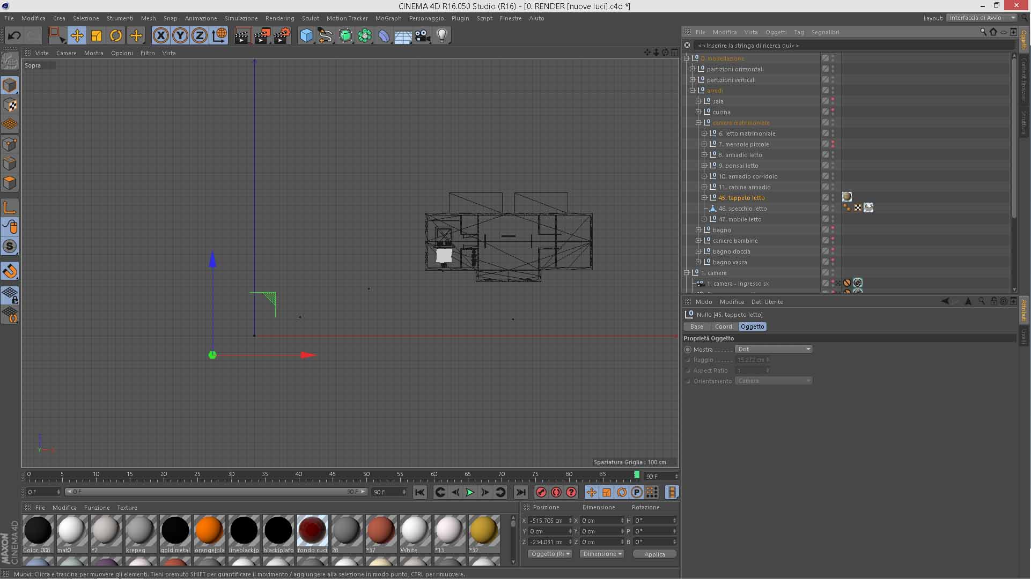Toggle X axis lock
Screen dimensions: 1031x579
click(160, 36)
